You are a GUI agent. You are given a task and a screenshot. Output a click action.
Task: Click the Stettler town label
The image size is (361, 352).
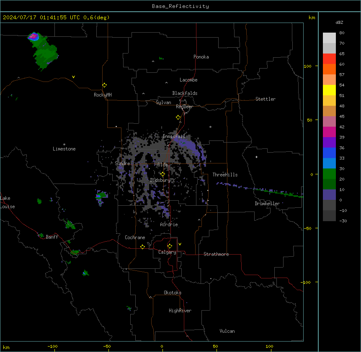click(x=266, y=99)
